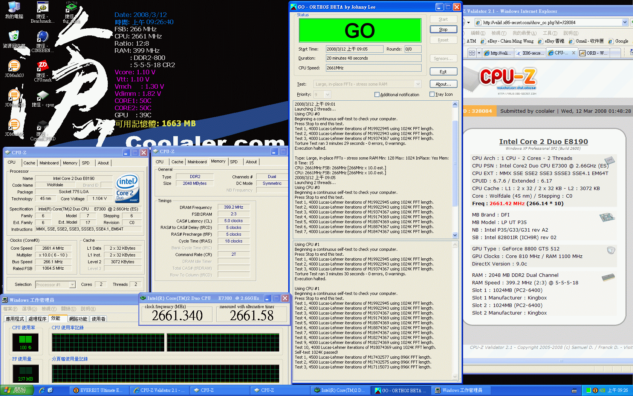
Task: Click the Stop button in Orthos
Action: (x=443, y=29)
